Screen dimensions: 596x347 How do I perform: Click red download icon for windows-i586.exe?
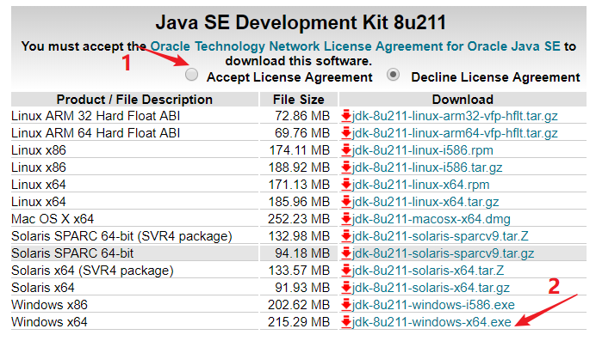(x=346, y=305)
